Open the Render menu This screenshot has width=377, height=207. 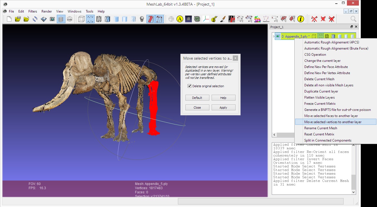click(46, 11)
